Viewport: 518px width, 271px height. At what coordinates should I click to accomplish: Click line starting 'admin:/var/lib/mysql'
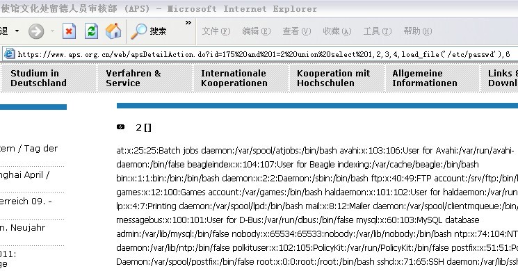317,233
